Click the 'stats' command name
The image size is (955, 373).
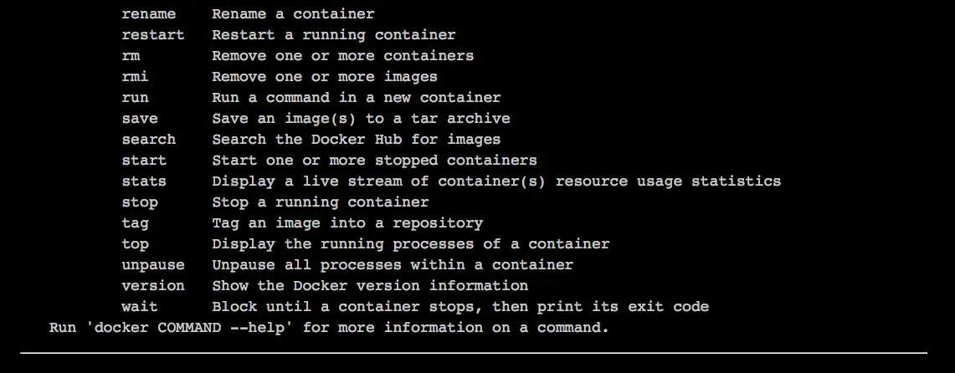point(144,181)
